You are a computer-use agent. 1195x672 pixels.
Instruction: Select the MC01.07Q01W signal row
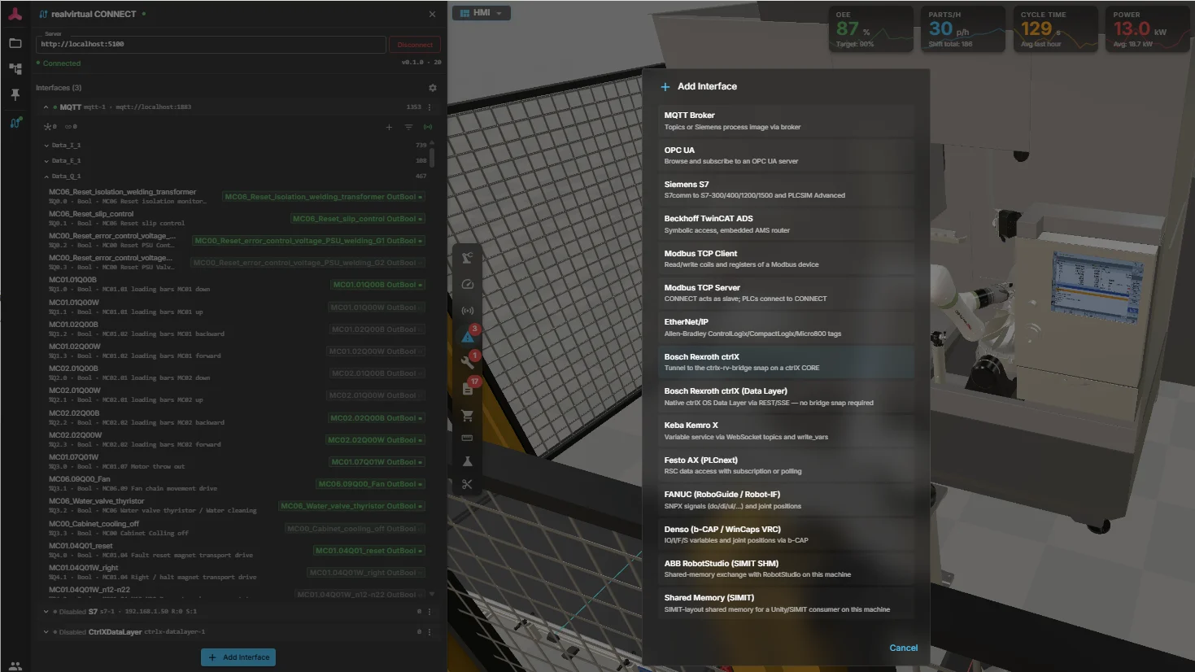[x=236, y=461]
